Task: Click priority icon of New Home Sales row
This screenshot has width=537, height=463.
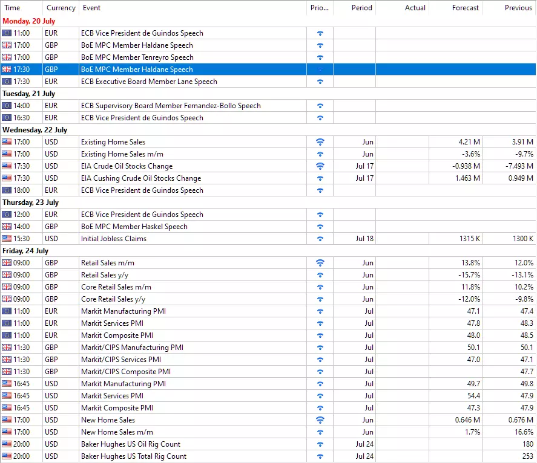Action: [320, 420]
